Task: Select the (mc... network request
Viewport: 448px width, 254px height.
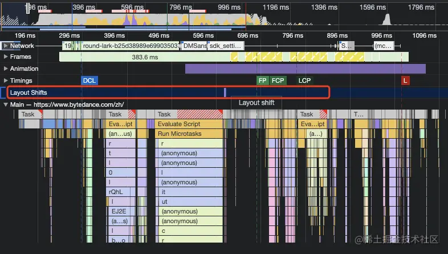Action: [x=384, y=46]
